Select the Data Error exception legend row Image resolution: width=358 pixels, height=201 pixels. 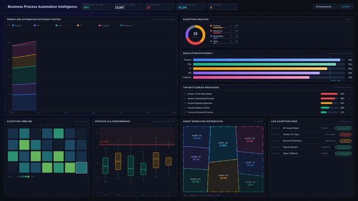[x=224, y=31]
